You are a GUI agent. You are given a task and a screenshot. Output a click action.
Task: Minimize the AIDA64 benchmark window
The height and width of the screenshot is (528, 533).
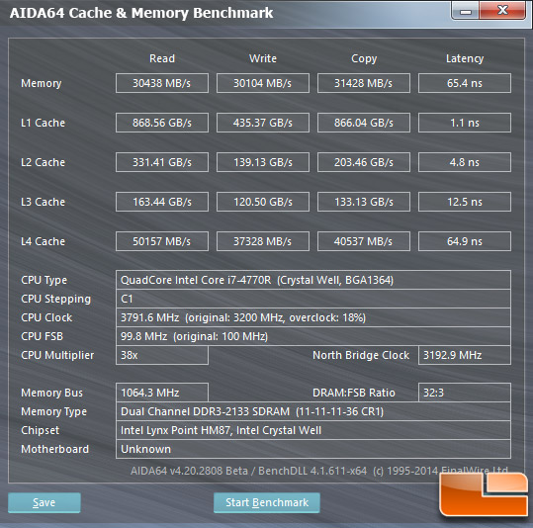[466, 11]
